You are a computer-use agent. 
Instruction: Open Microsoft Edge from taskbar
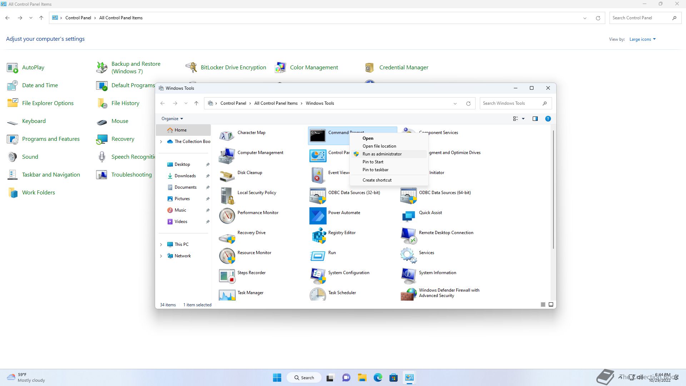pyautogui.click(x=378, y=377)
